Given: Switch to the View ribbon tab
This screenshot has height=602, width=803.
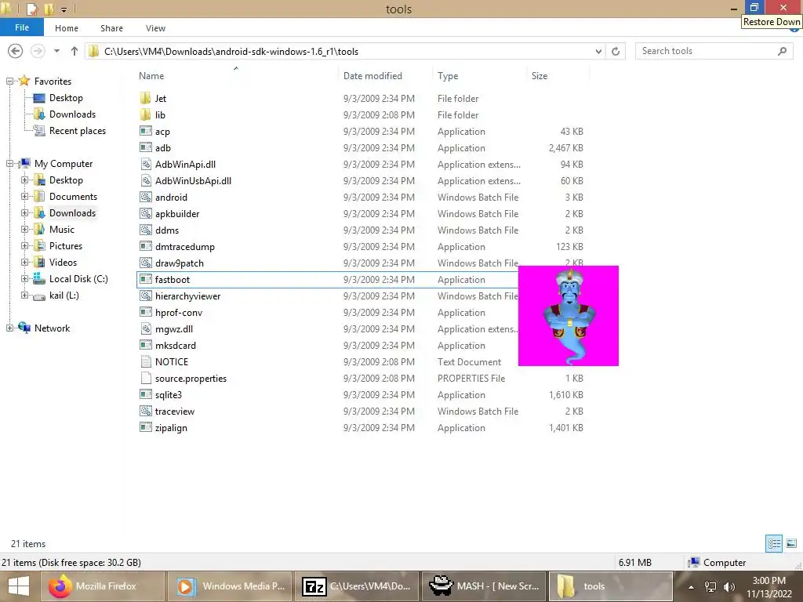Looking at the screenshot, I should 156,28.
